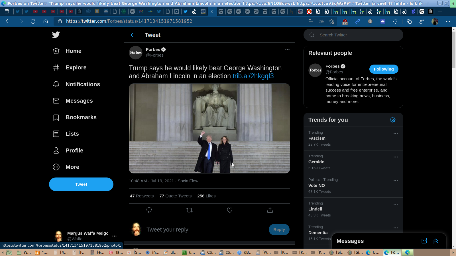Click the blue Tweet compose button

click(81, 184)
